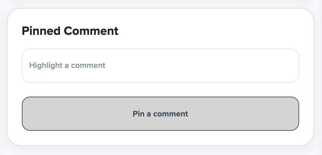Pin the comment using the wide button
This screenshot has height=155, width=322.
point(160,114)
